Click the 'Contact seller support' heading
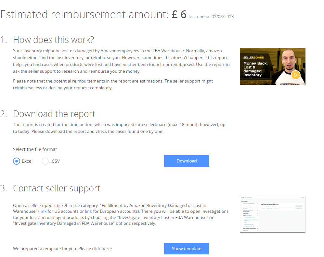 click(57, 188)
